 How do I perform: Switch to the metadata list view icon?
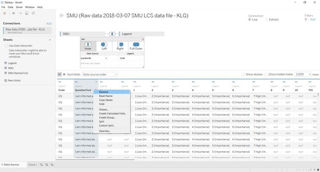coord(64,75)
